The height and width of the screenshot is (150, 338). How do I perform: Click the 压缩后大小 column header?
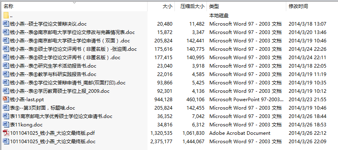click(x=192, y=6)
